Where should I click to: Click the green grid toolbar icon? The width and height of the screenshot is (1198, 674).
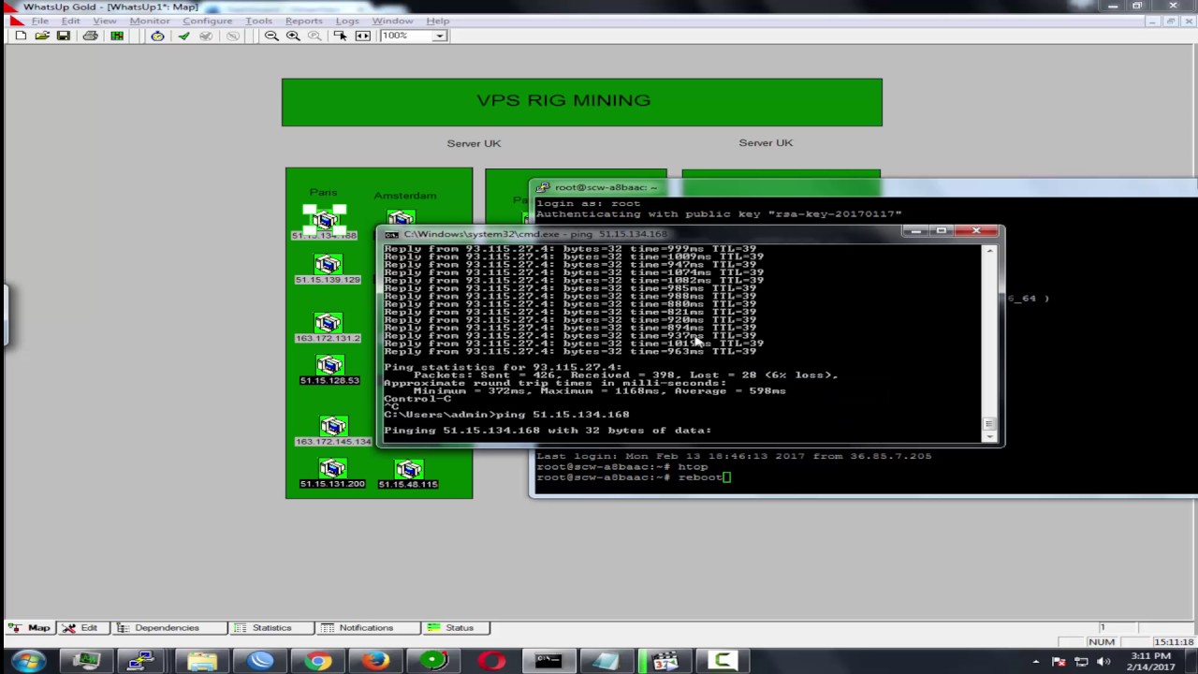coord(117,36)
